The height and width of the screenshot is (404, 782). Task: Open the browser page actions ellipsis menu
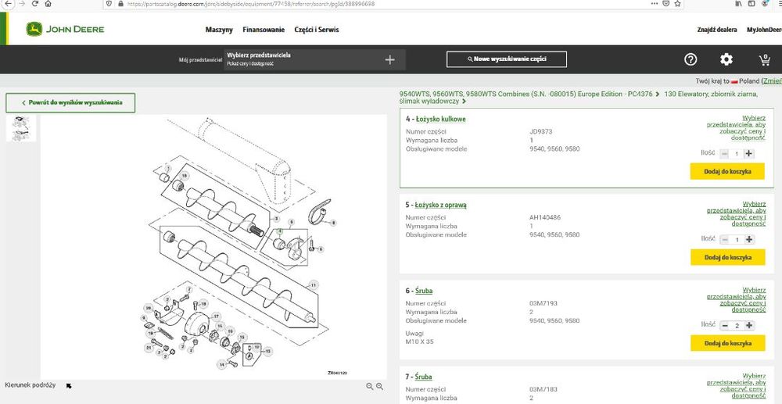pyautogui.click(x=655, y=3)
